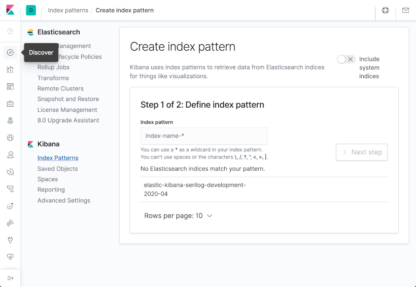Select Index Patterns under Kibana

coord(58,158)
